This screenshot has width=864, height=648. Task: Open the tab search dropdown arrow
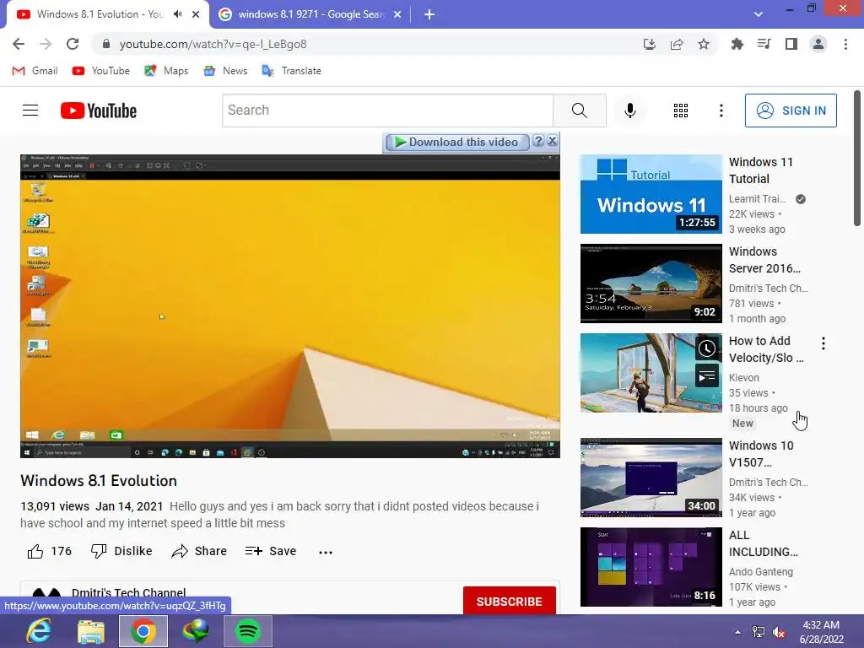pyautogui.click(x=759, y=14)
